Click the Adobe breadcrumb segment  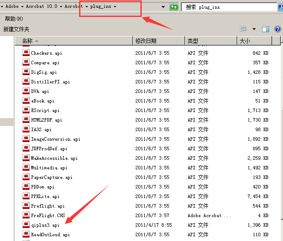(12, 7)
